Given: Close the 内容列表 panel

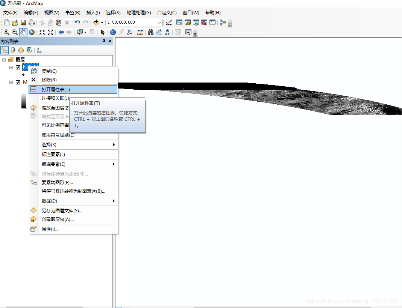Looking at the screenshot, I should tap(110, 41).
